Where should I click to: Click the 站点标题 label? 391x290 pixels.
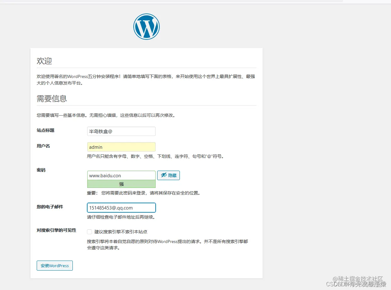click(x=46, y=130)
